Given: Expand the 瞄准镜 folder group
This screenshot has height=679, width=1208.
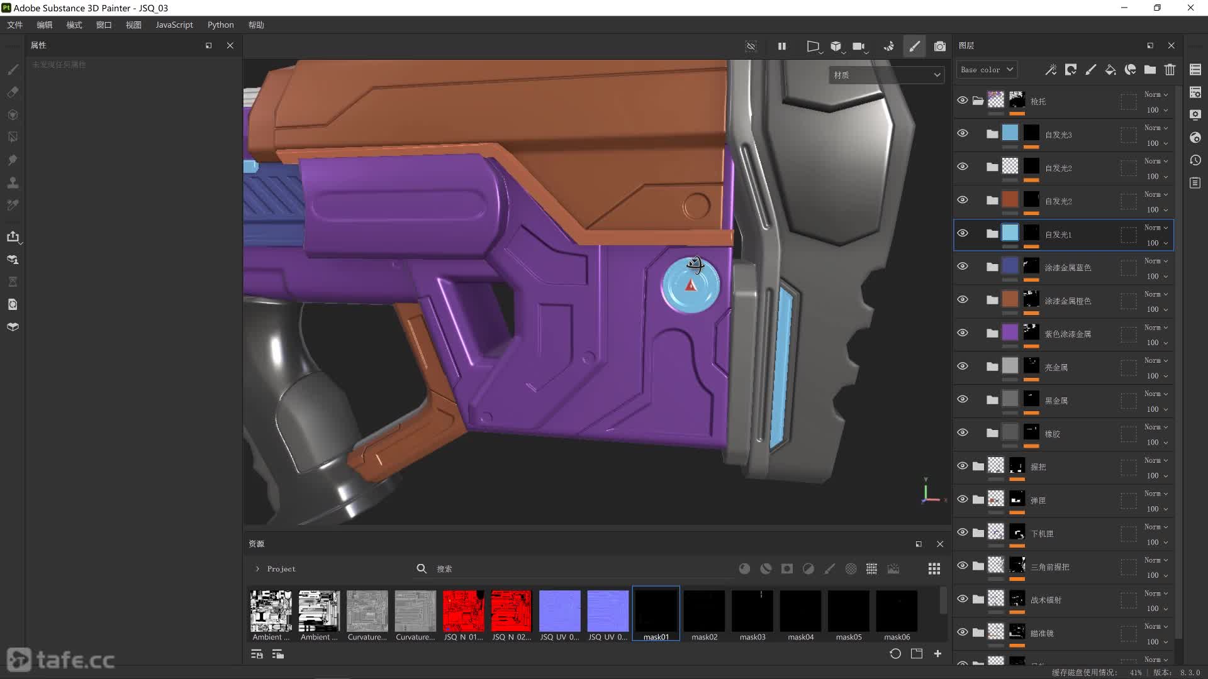Looking at the screenshot, I should [x=978, y=632].
